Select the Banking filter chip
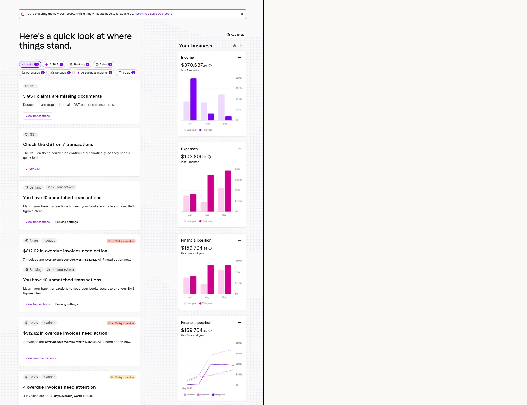Viewport: 527px width, 405px height. coord(79,64)
